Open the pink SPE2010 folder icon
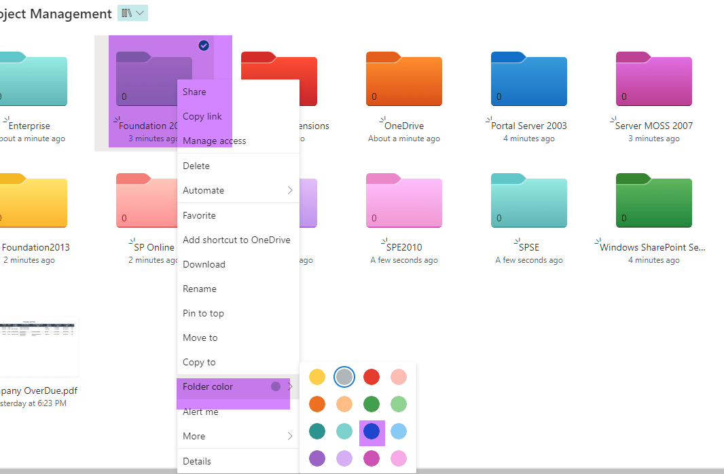724x474 pixels. (404, 200)
